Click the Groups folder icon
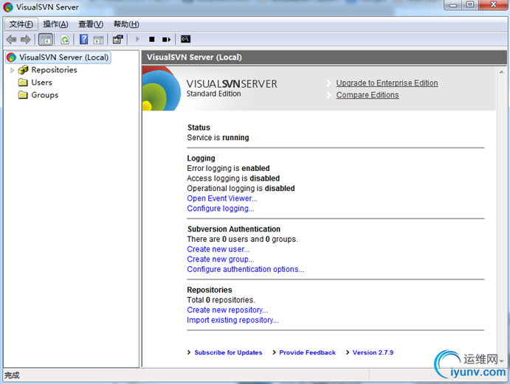The image size is (510, 384). point(23,95)
